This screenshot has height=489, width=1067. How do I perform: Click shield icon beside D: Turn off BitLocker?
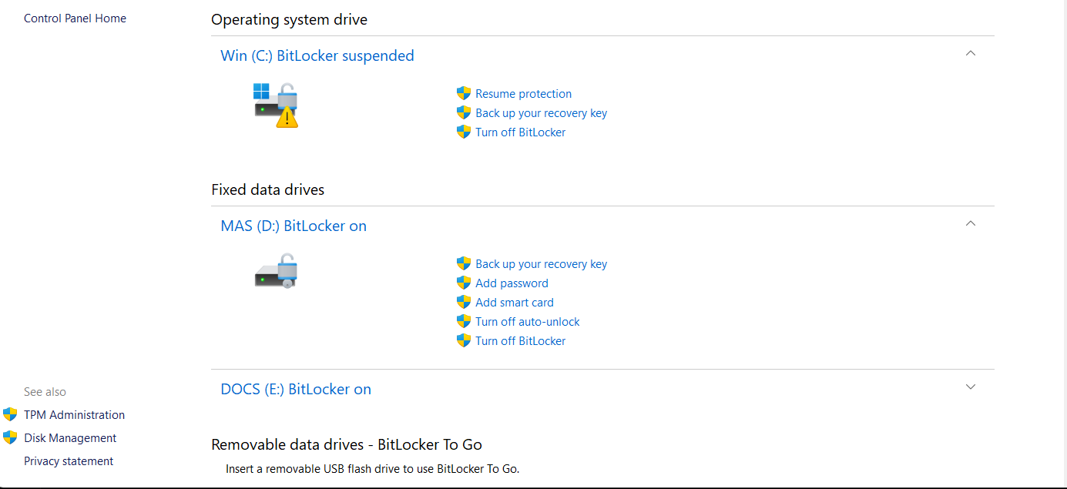(464, 340)
